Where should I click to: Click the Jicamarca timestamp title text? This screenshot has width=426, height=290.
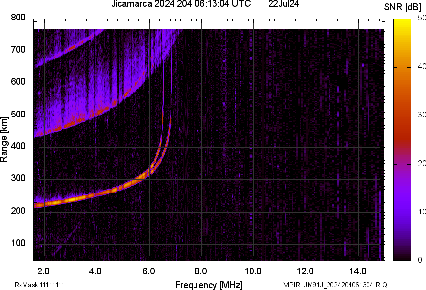coord(181,4)
